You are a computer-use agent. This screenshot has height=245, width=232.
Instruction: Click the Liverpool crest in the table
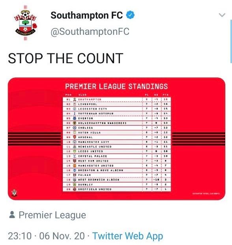[x=75, y=104]
